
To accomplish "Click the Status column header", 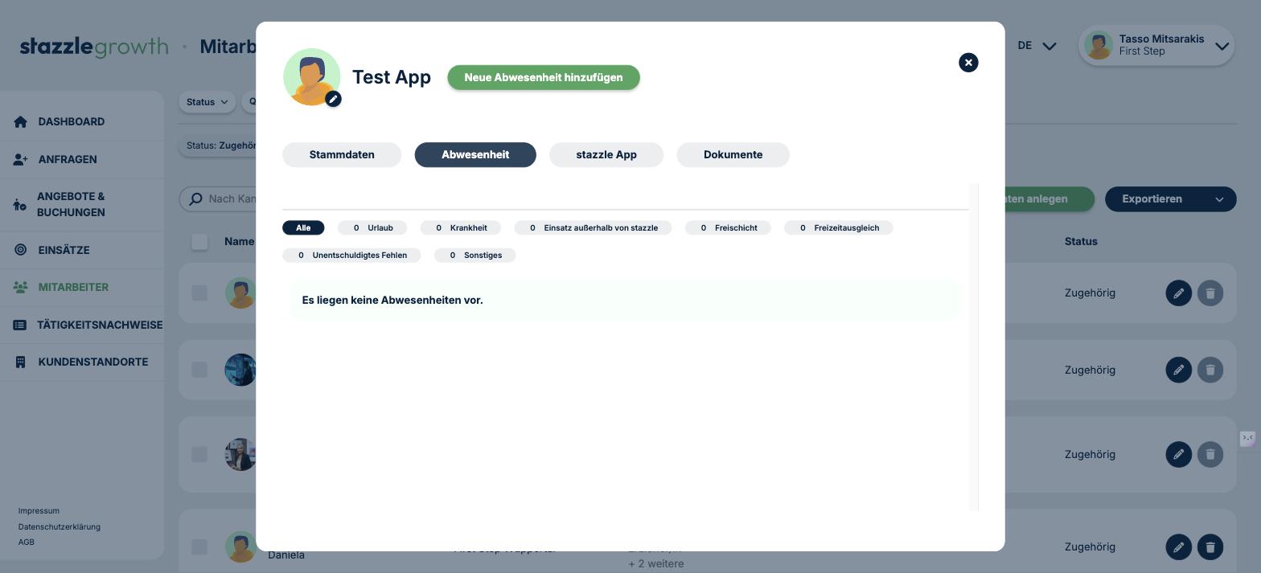I will coord(1081,241).
